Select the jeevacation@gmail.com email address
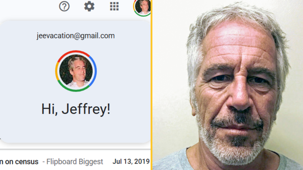This screenshot has height=170, width=303. tap(76, 36)
